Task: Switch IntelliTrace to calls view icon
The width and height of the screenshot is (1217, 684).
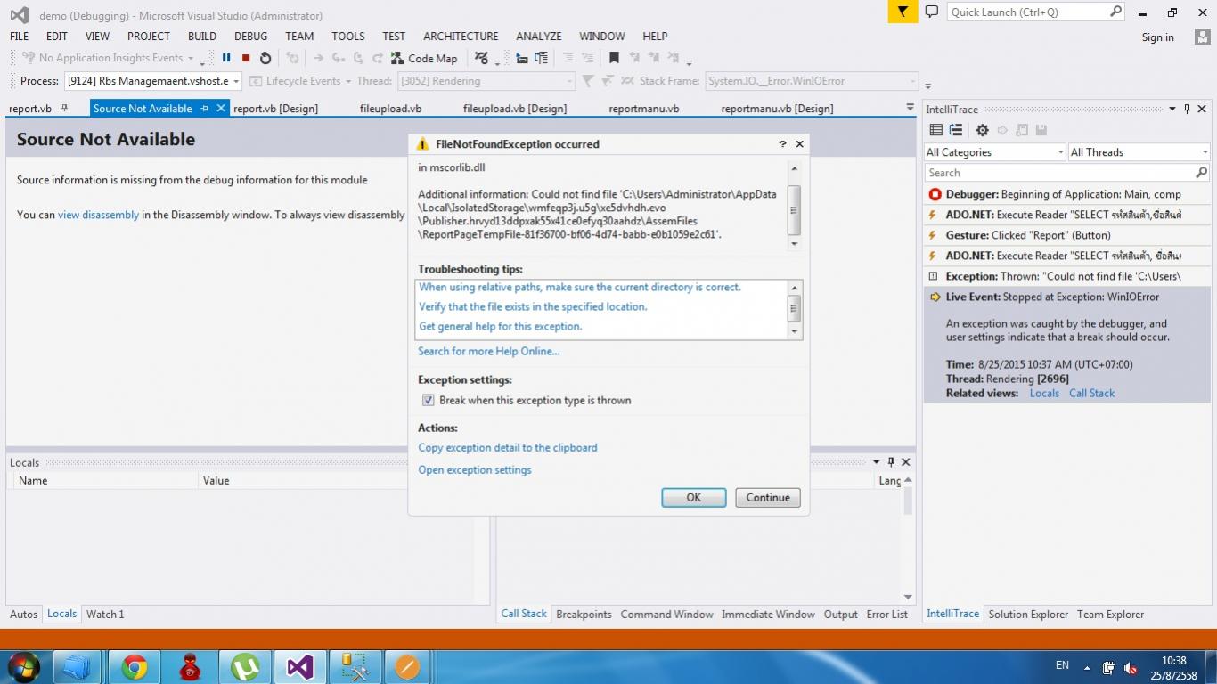Action: 956,130
